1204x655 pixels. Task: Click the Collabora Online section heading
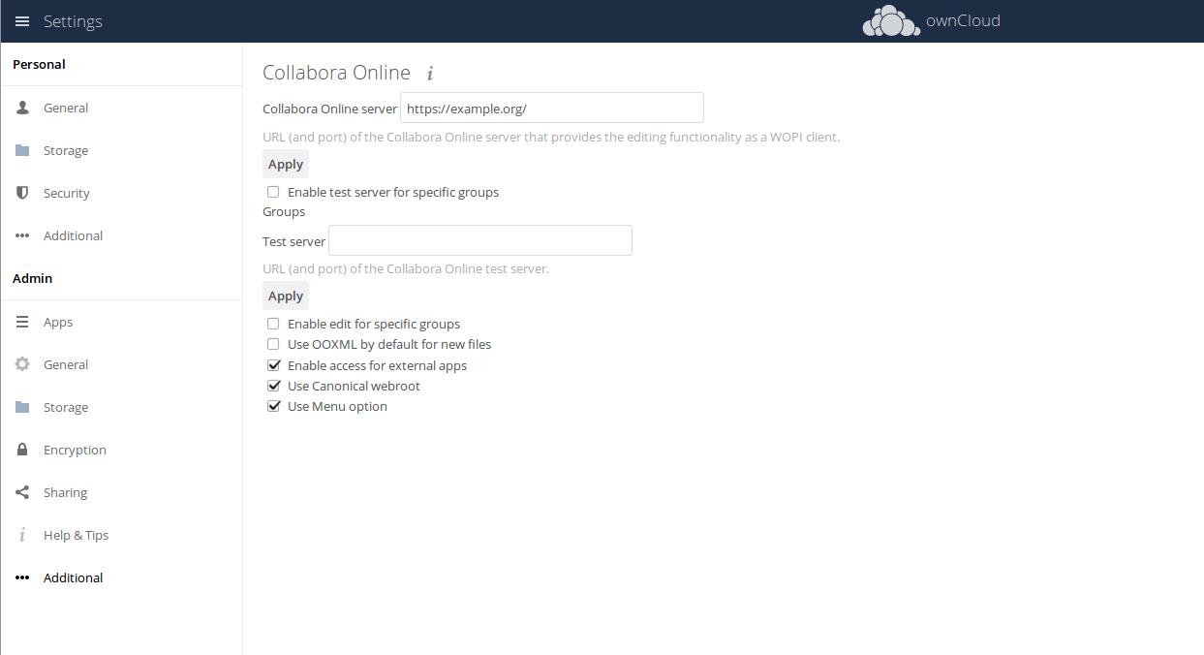(x=337, y=73)
